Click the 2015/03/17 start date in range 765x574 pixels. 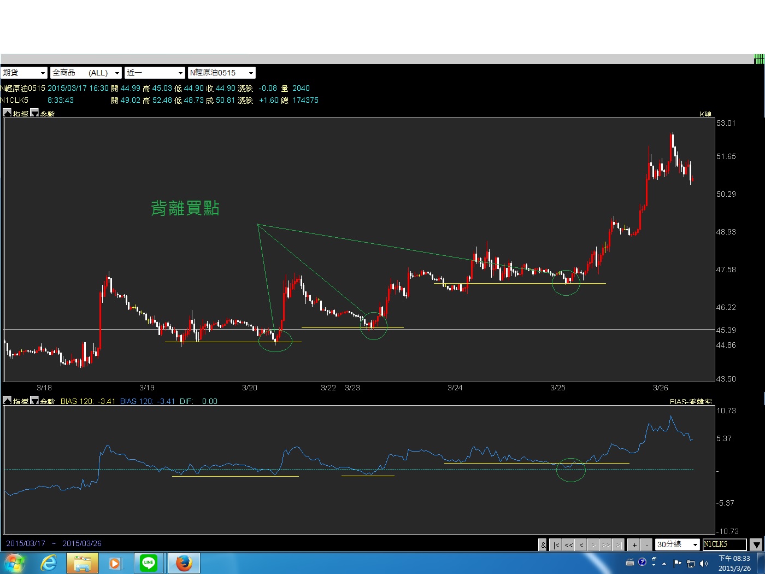[26, 543]
